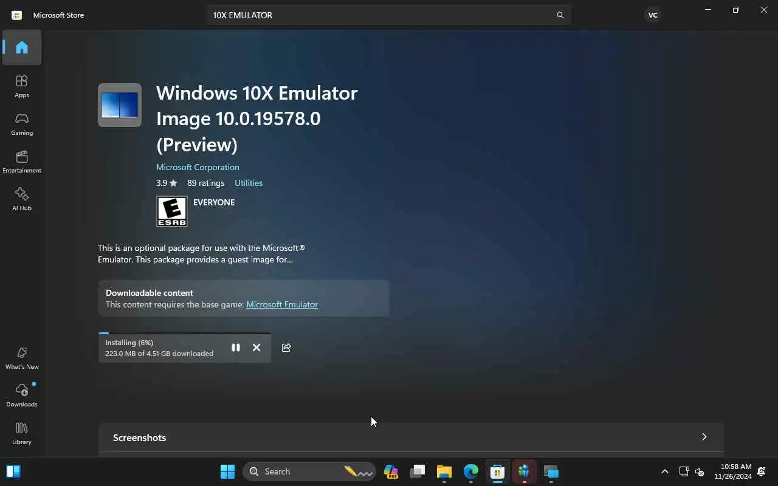Image resolution: width=778 pixels, height=486 pixels.
Task: Open Copilot from the taskbar
Action: (391, 471)
